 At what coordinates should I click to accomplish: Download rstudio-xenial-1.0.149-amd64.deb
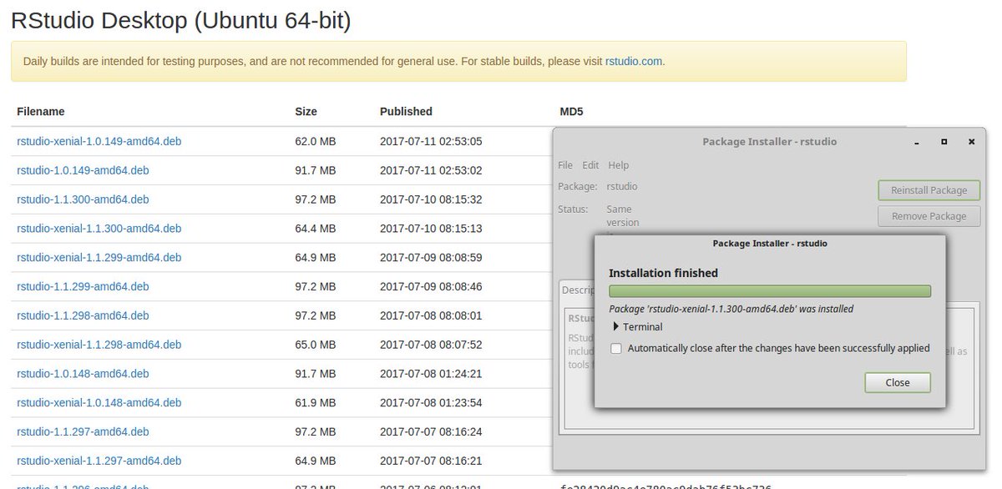pyautogui.click(x=99, y=141)
